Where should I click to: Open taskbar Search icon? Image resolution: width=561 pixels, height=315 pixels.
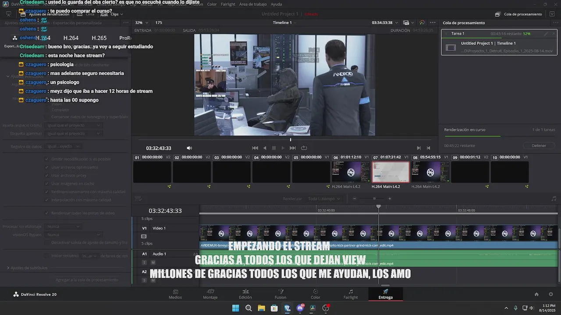249,308
